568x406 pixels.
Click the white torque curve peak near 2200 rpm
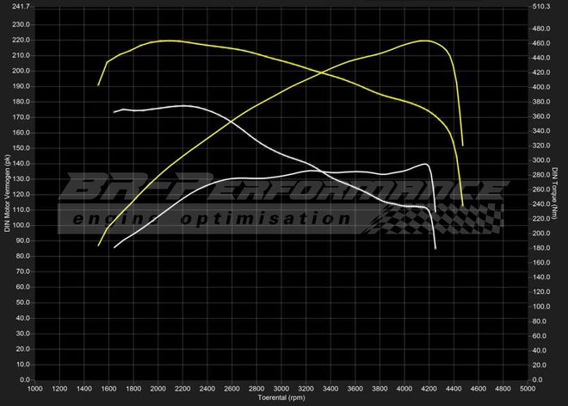point(183,105)
